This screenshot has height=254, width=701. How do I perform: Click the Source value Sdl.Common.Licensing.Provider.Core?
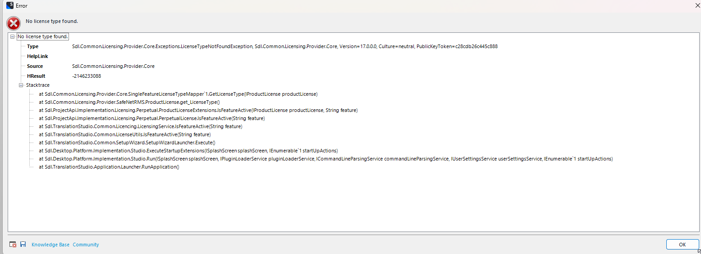(113, 66)
